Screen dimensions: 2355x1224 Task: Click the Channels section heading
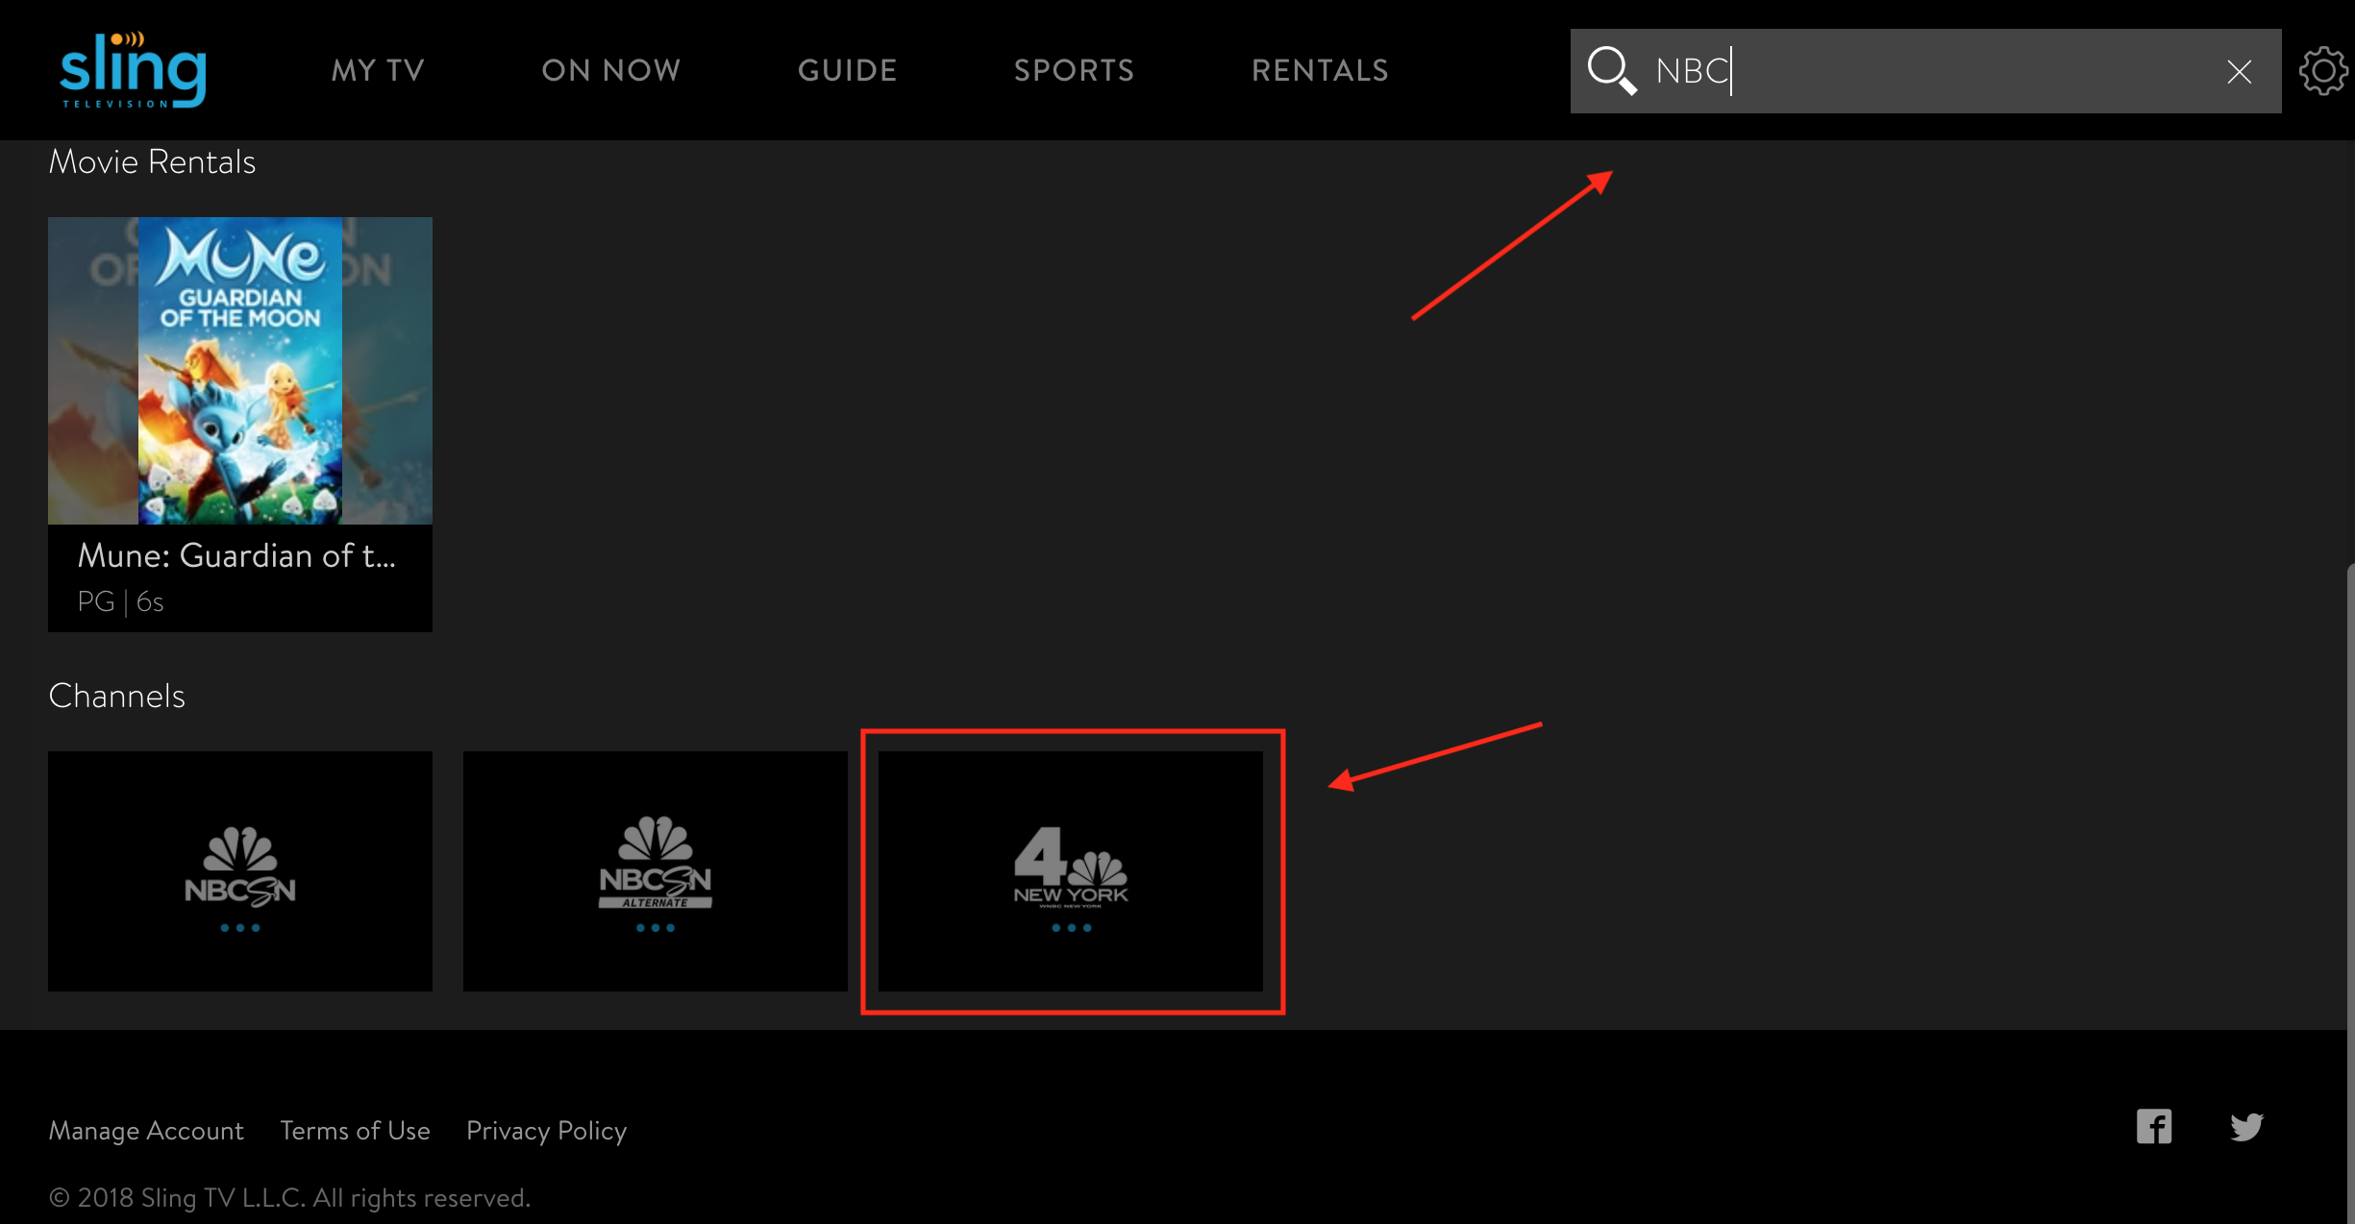[x=116, y=696]
